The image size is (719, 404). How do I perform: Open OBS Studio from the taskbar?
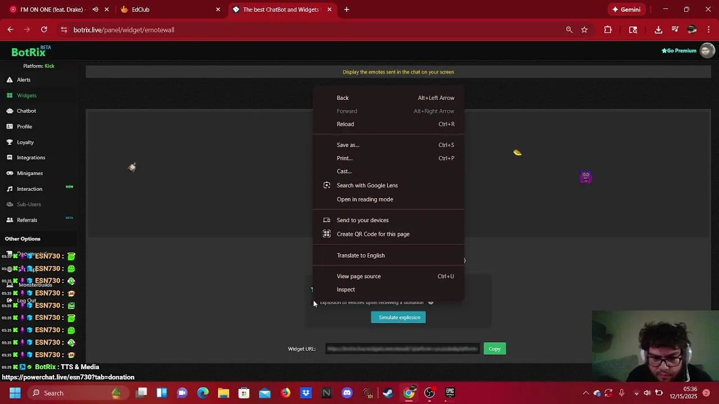click(430, 393)
